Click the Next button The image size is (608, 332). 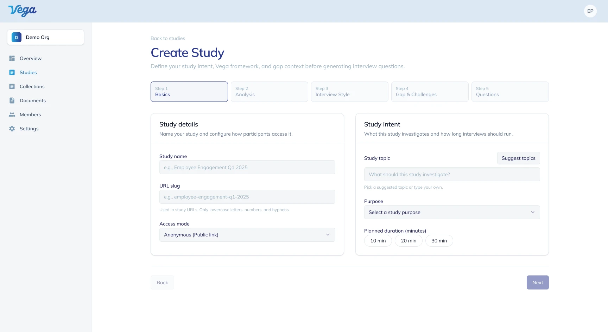538,282
